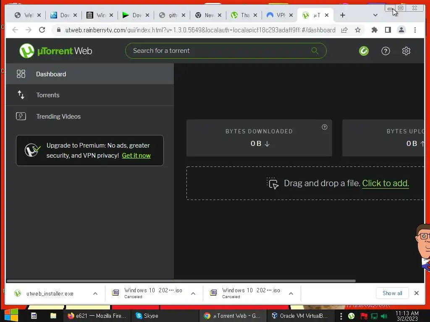Viewport: 430px width, 322px height.
Task: Click the browser back arrow
Action: tap(16, 30)
